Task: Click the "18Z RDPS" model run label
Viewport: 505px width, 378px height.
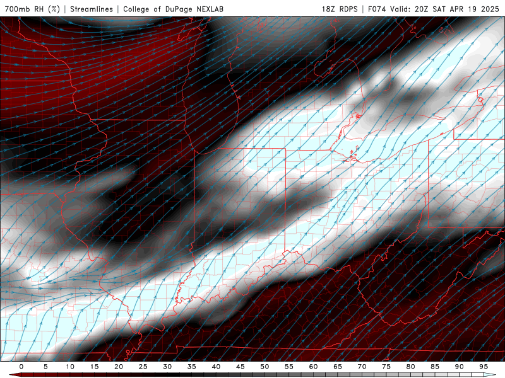Action: point(340,9)
